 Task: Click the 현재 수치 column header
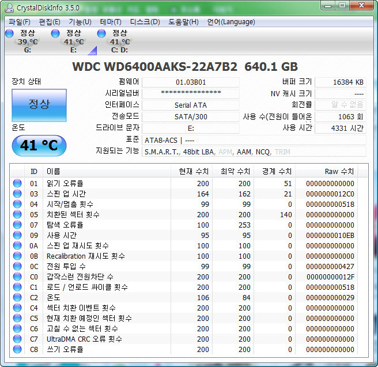191,171
